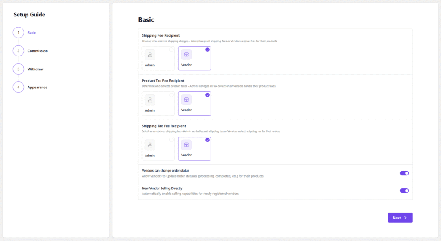Click the Vendor store icon under Product Tax Fee Recipient
Image resolution: width=441 pixels, height=241 pixels.
(186, 100)
